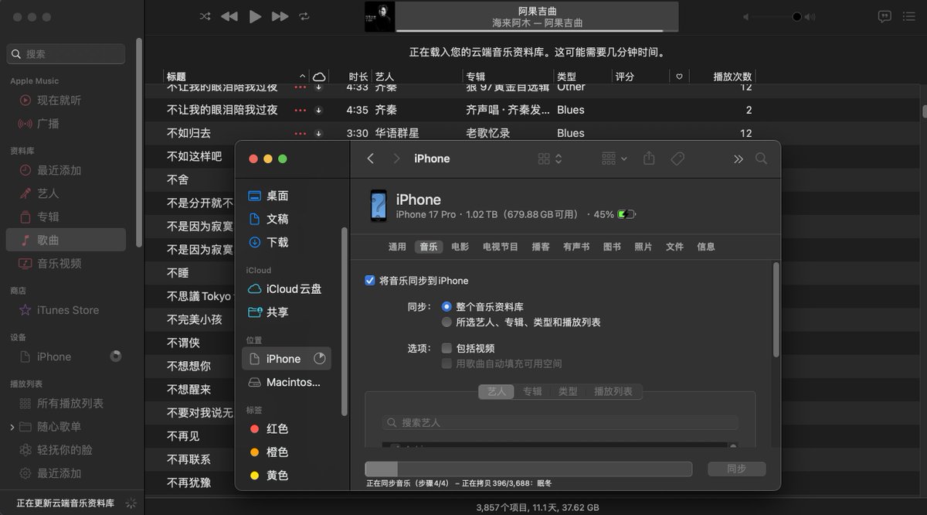
Task: Open Finder search magnifier
Action: pos(761,159)
